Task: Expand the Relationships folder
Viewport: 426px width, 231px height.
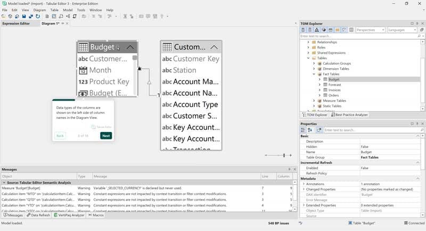Action: click(x=308, y=42)
